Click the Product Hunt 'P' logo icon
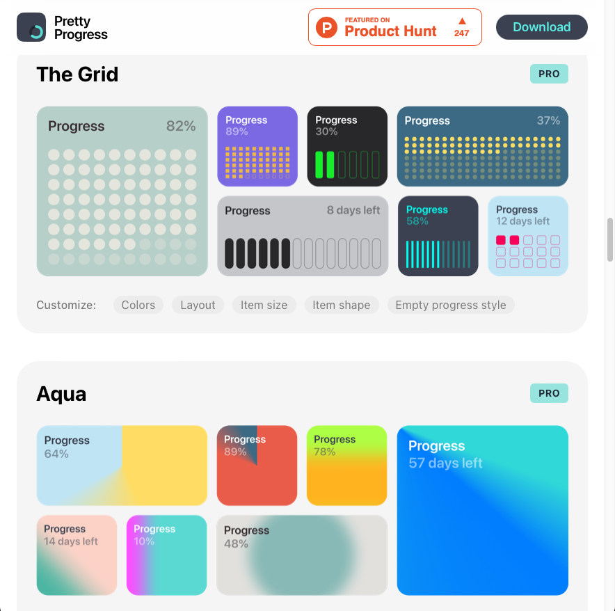 (326, 27)
